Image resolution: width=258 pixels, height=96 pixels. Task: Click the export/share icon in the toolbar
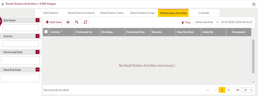click(68, 22)
